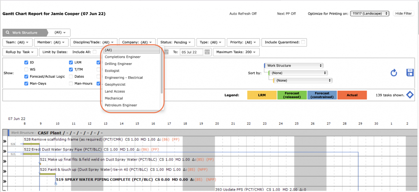Toggle the Forecast/Actual Logic checkbox

click(26, 77)
